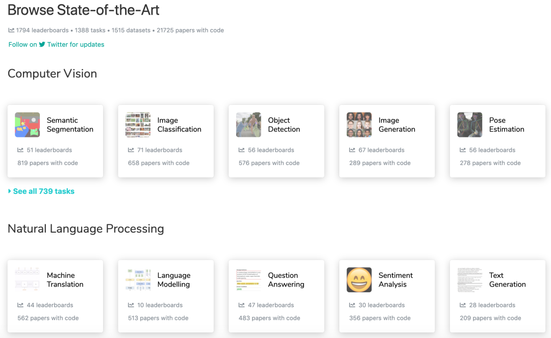This screenshot has width=551, height=338.
Task: Click 10 leaderboards under Language Modelling
Action: point(160,305)
